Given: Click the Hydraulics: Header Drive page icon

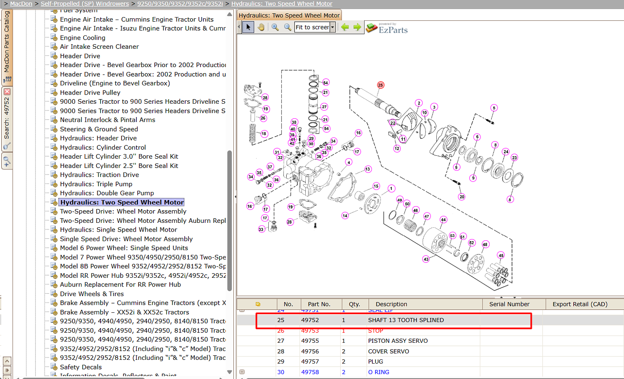Looking at the screenshot, I should point(54,138).
